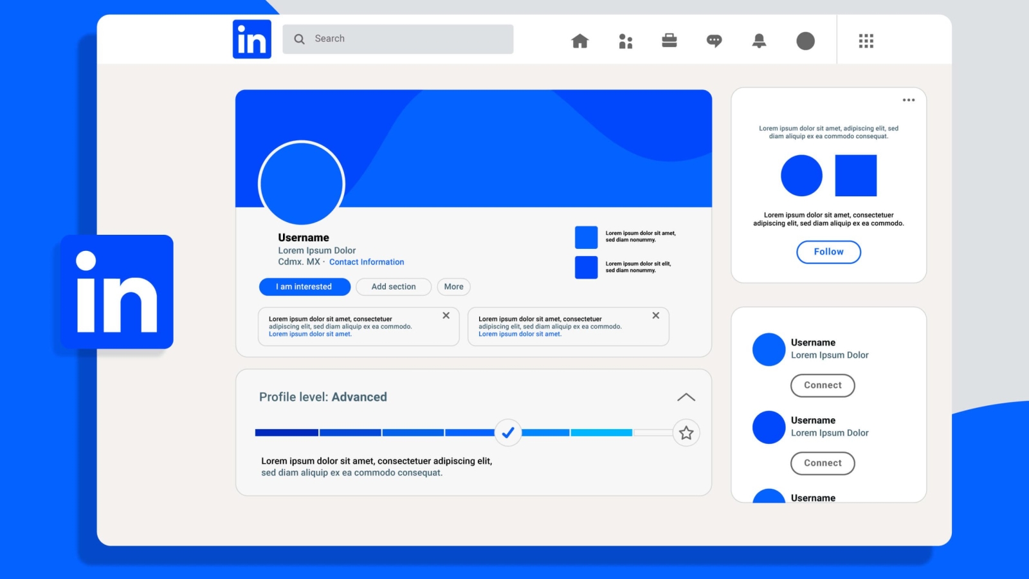The image size is (1029, 579).
Task: Click the LinkedIn logo in the header
Action: click(x=251, y=38)
